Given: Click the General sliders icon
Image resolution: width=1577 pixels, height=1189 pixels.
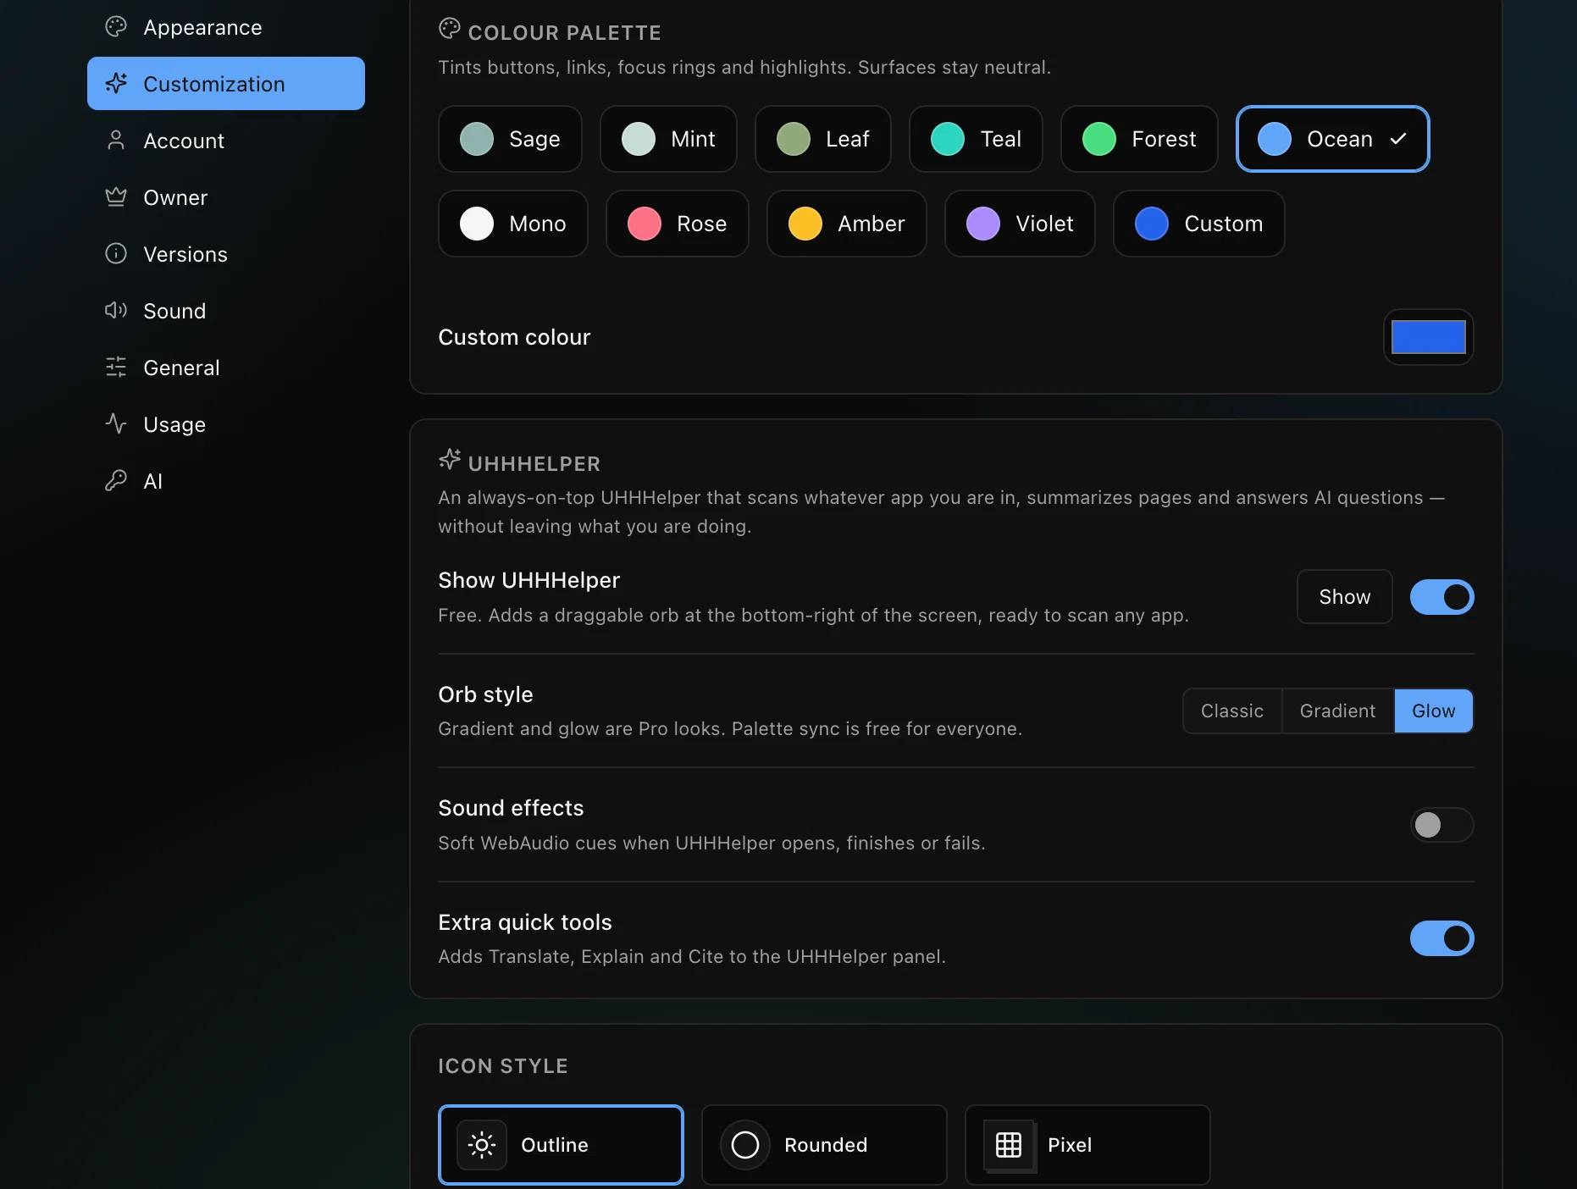Looking at the screenshot, I should pyautogui.click(x=116, y=367).
